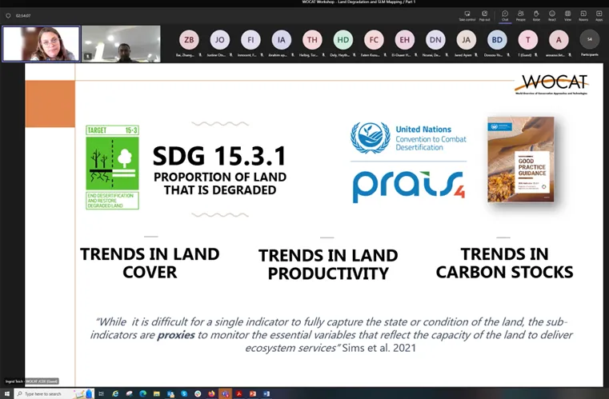Raise your hand in the meeting
Viewport: 609px width, 399px height.
pos(537,14)
